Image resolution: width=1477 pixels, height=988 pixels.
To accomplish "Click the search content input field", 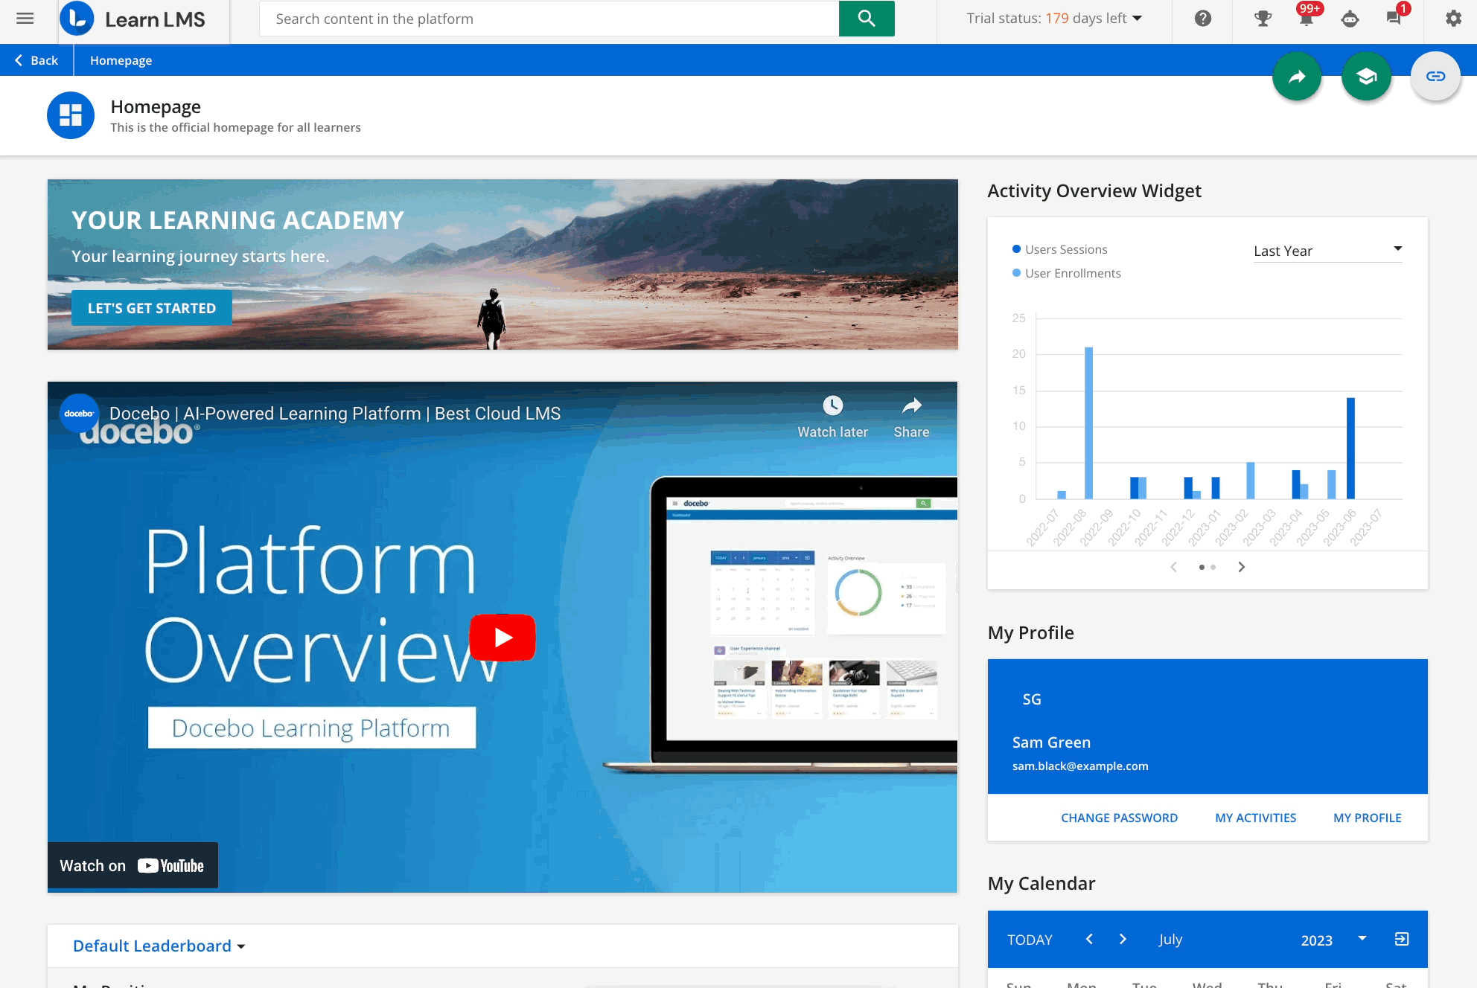I will point(549,19).
